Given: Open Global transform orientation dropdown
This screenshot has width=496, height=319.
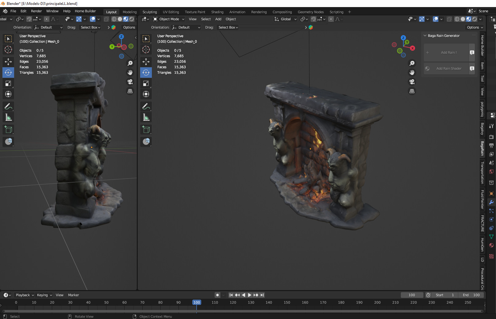Looking at the screenshot, I should pyautogui.click(x=286, y=19).
